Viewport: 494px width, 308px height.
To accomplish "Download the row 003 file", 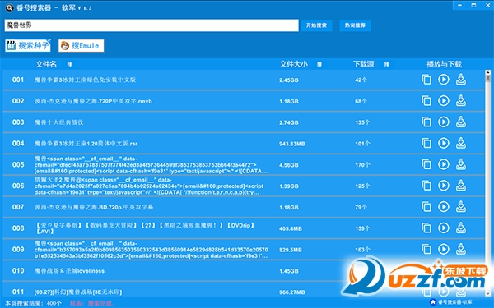I will tap(461, 122).
